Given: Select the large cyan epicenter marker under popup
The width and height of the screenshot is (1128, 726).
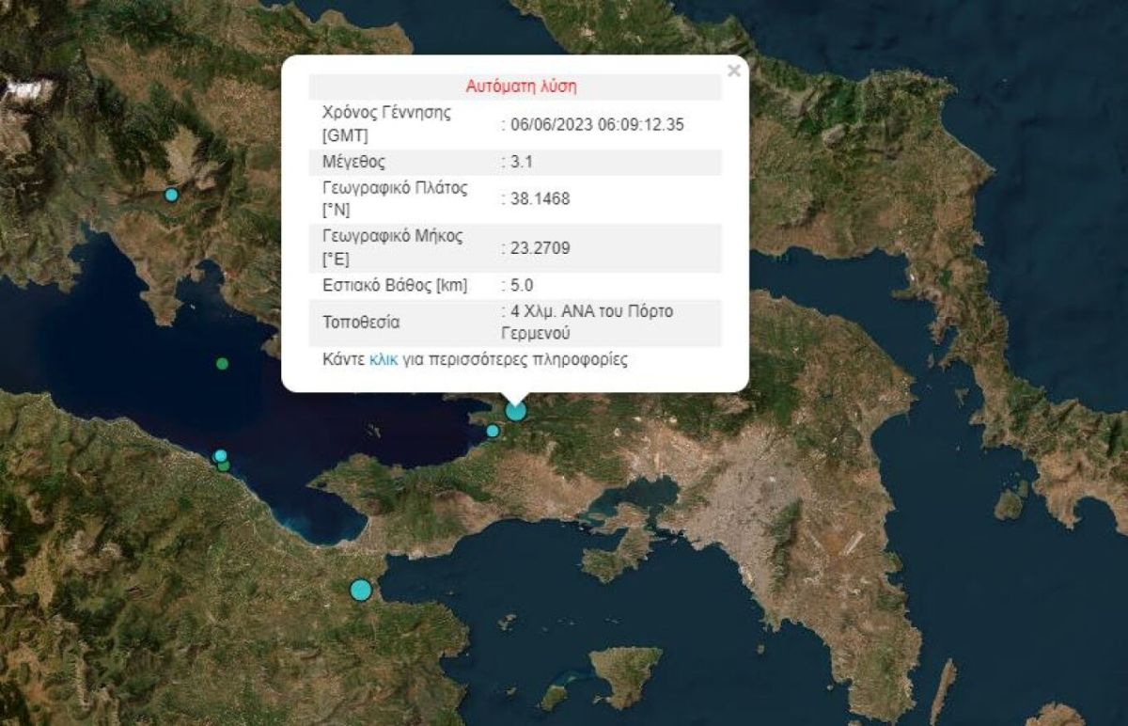Looking at the screenshot, I should (515, 410).
